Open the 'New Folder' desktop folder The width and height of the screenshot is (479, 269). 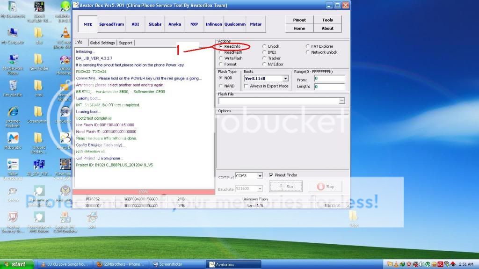click(x=39, y=62)
